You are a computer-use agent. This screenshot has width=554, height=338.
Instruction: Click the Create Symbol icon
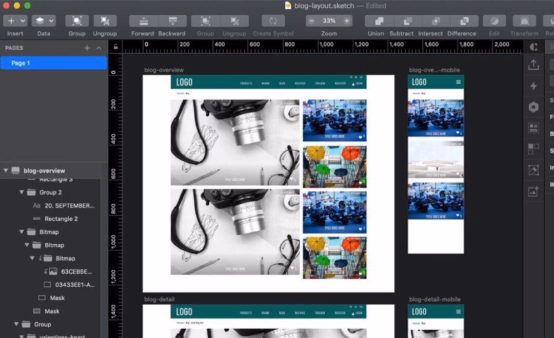tap(272, 20)
